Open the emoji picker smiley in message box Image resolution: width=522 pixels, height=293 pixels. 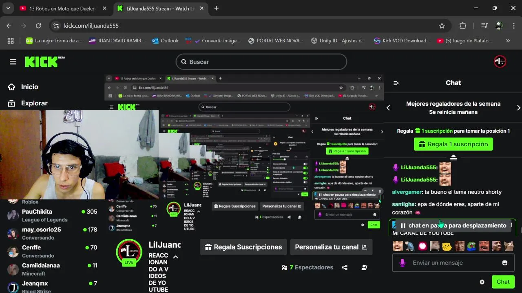[505, 263]
